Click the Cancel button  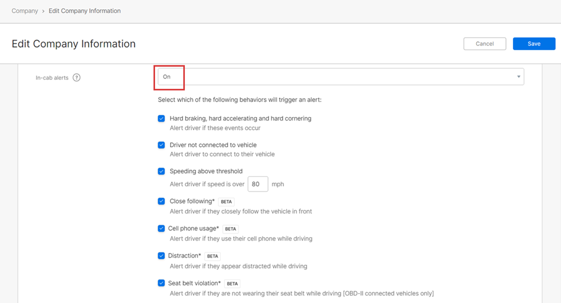pos(485,43)
